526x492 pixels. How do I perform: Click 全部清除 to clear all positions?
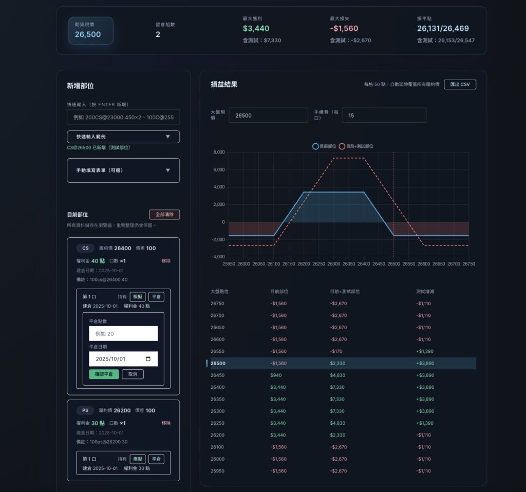pos(164,215)
